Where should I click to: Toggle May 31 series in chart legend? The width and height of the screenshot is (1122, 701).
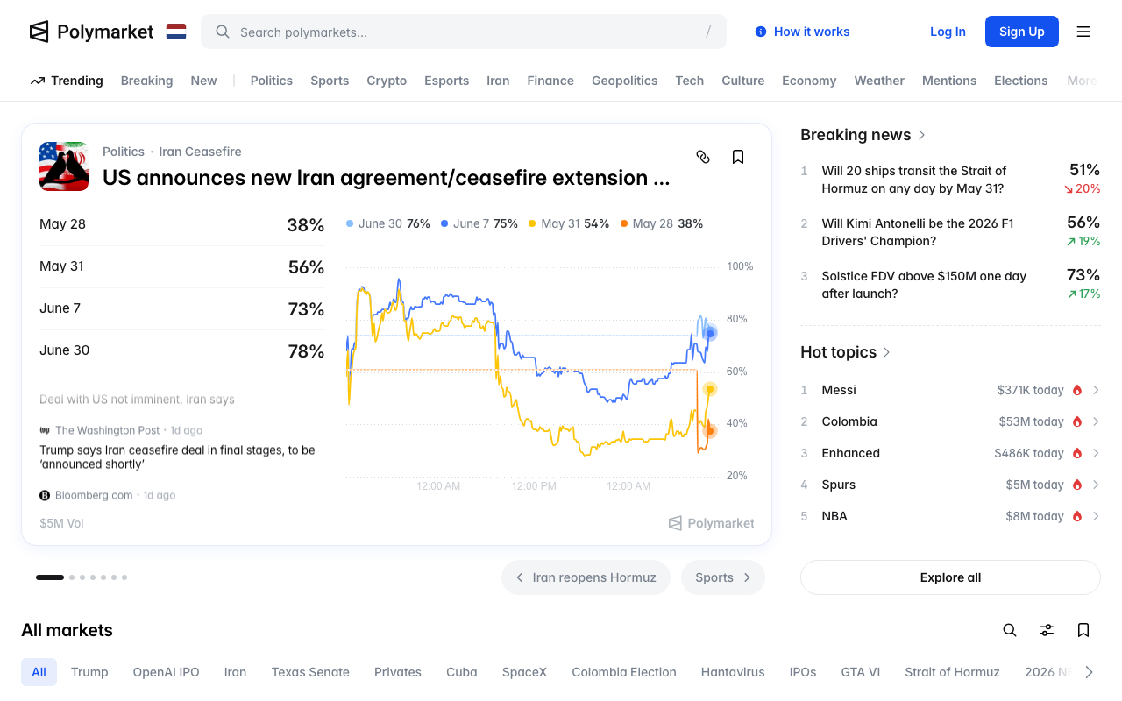[x=569, y=223]
